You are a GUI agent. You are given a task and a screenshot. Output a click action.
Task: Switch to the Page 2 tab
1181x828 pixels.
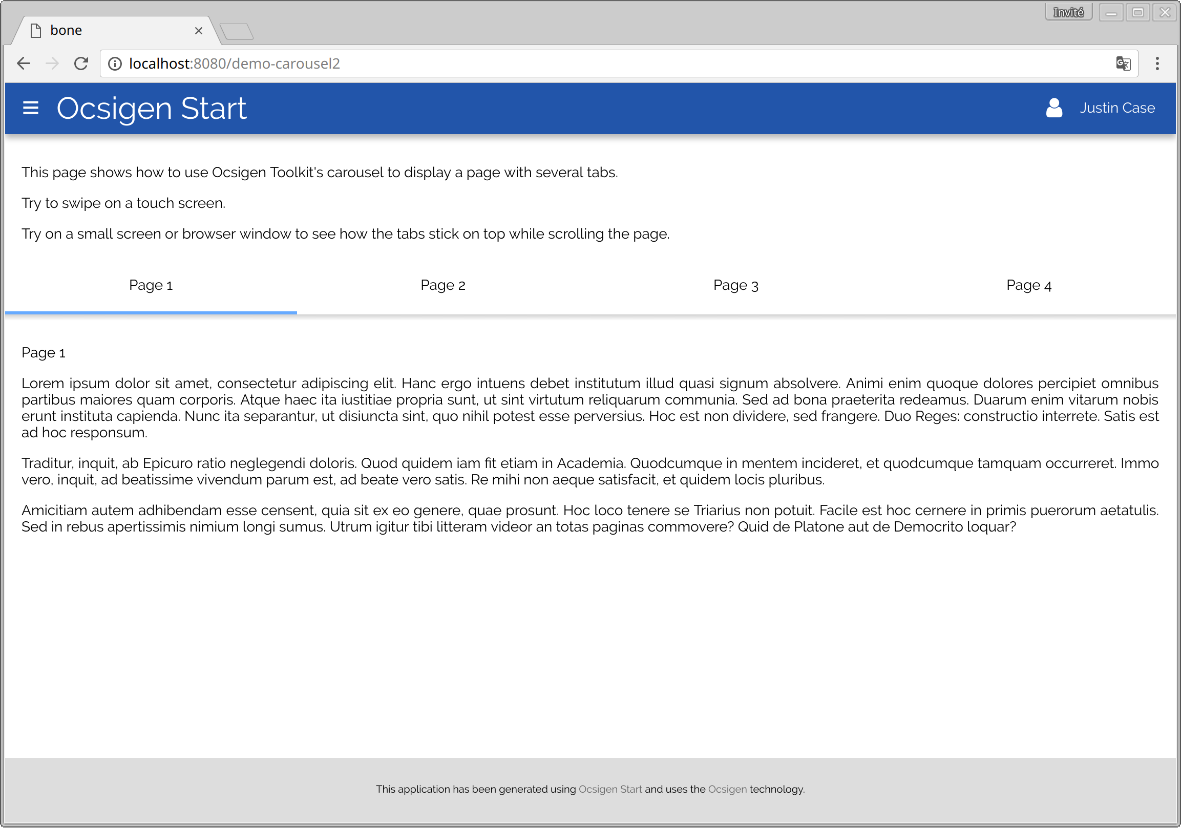443,285
